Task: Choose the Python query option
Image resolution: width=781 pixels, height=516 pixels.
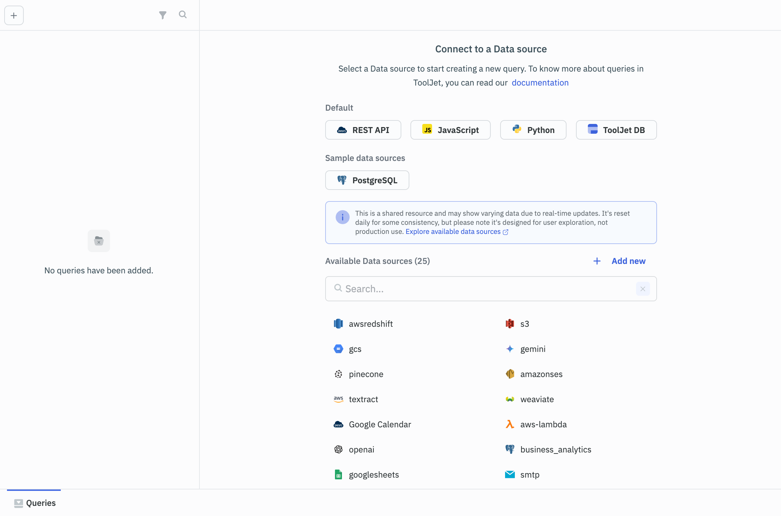Action: (533, 130)
